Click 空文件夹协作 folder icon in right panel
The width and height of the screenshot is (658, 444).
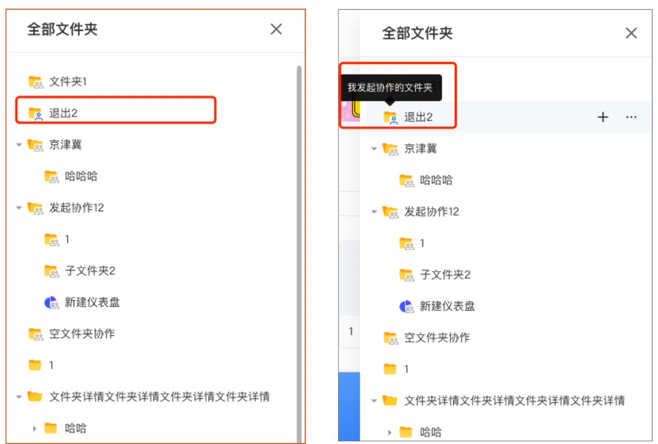coord(390,338)
